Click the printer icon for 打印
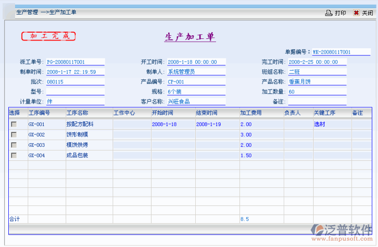 pyautogui.click(x=328, y=13)
